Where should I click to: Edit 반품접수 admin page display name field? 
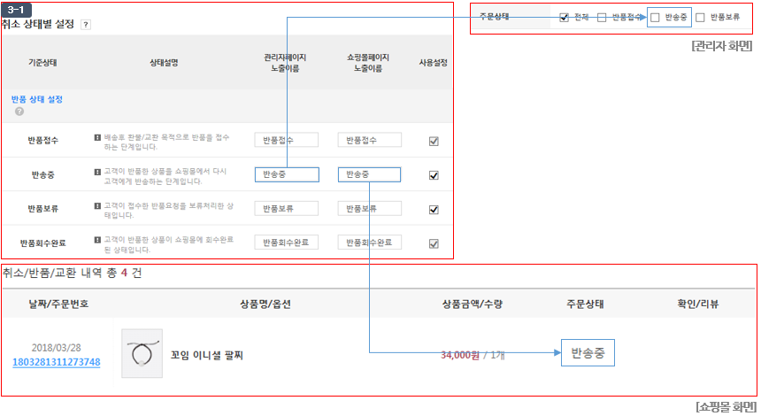click(x=287, y=140)
